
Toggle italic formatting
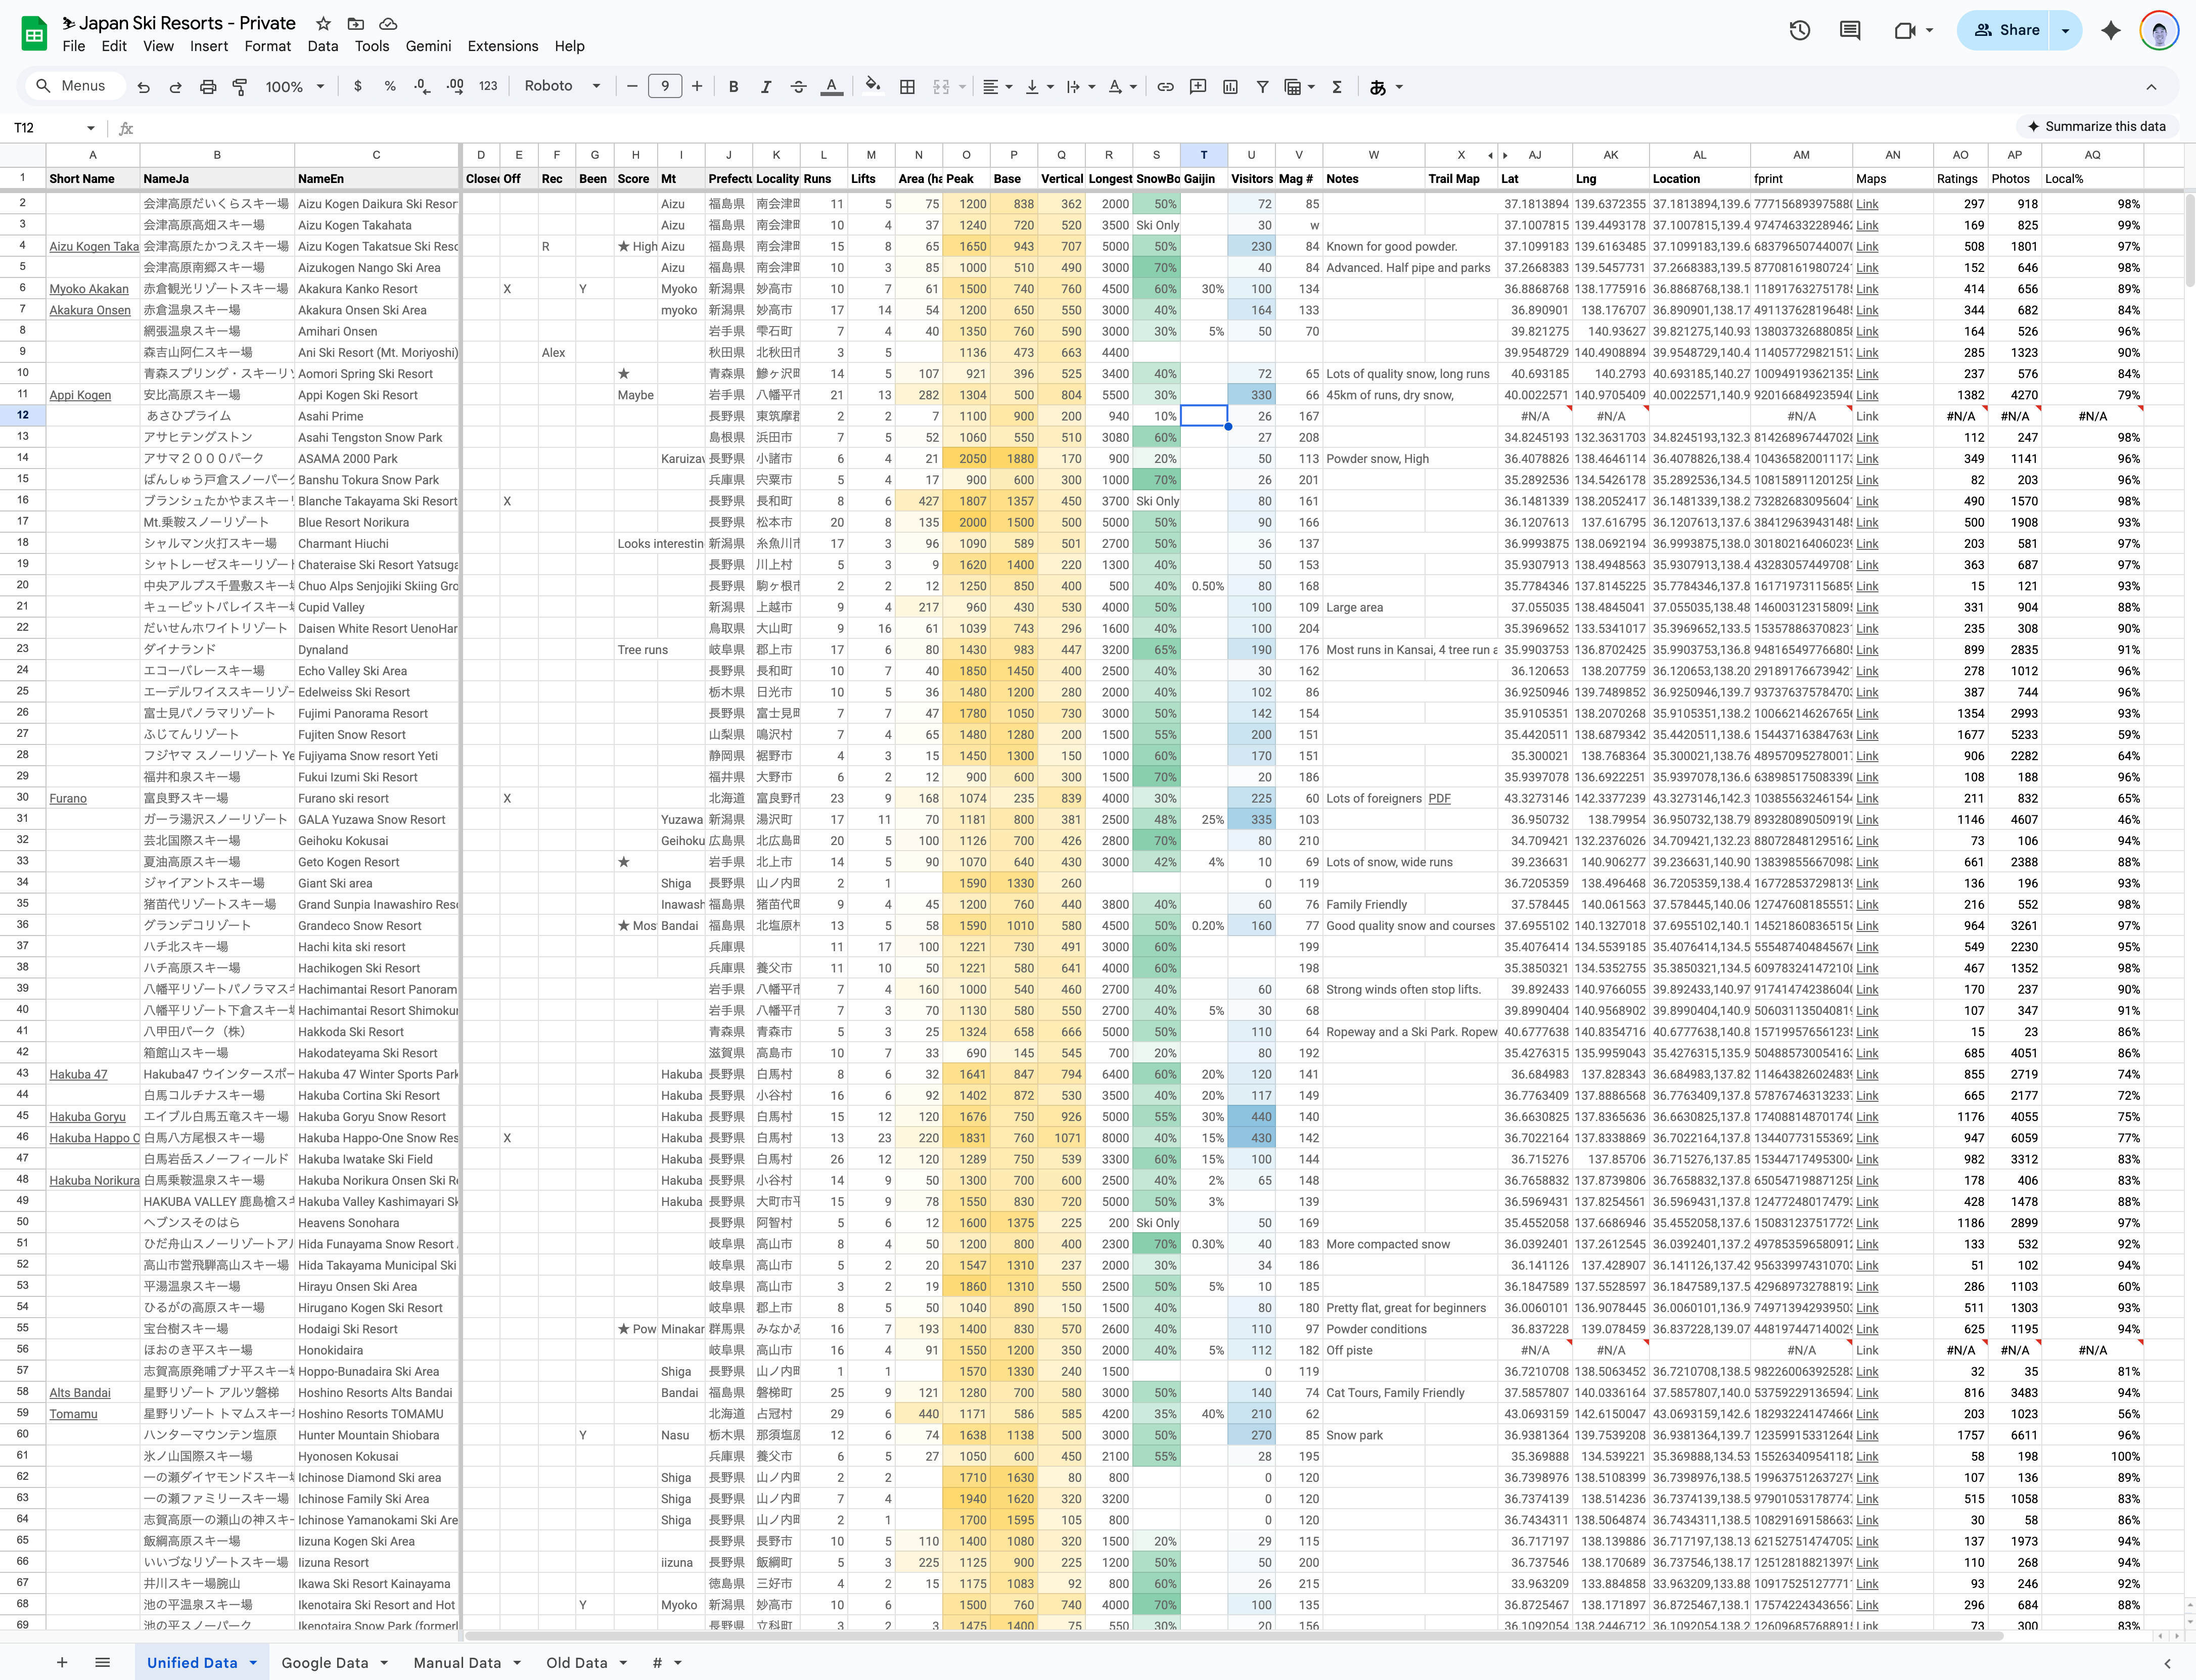click(765, 87)
